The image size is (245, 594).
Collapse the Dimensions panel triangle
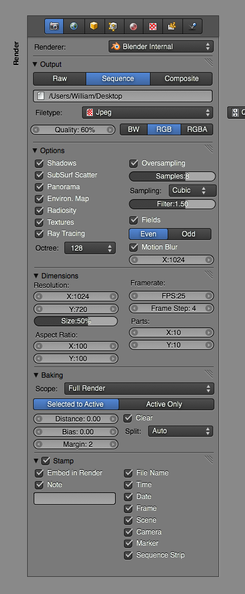pos(37,276)
